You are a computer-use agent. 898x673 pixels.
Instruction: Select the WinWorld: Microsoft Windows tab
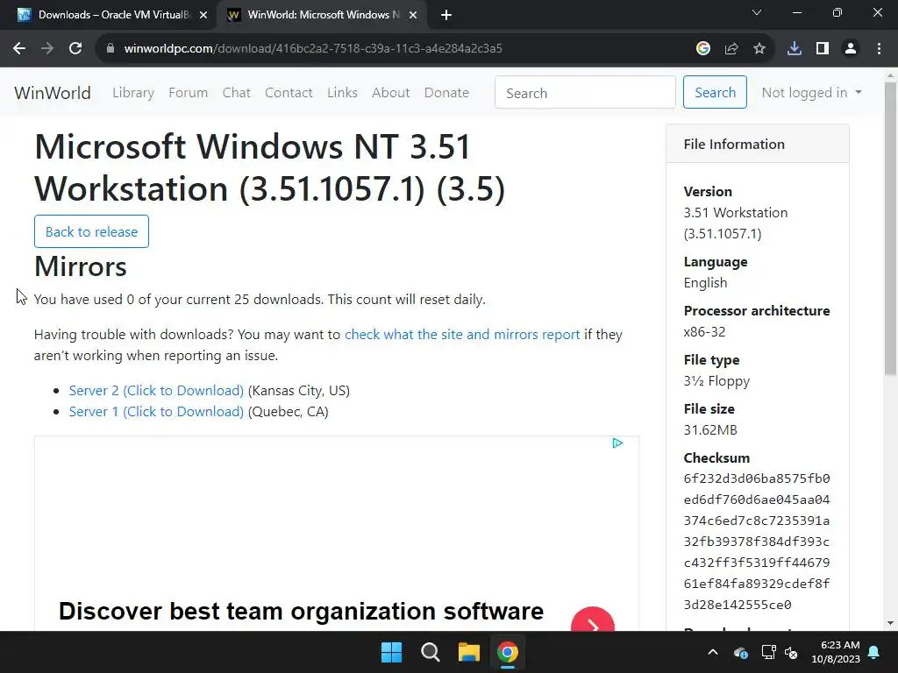click(322, 15)
